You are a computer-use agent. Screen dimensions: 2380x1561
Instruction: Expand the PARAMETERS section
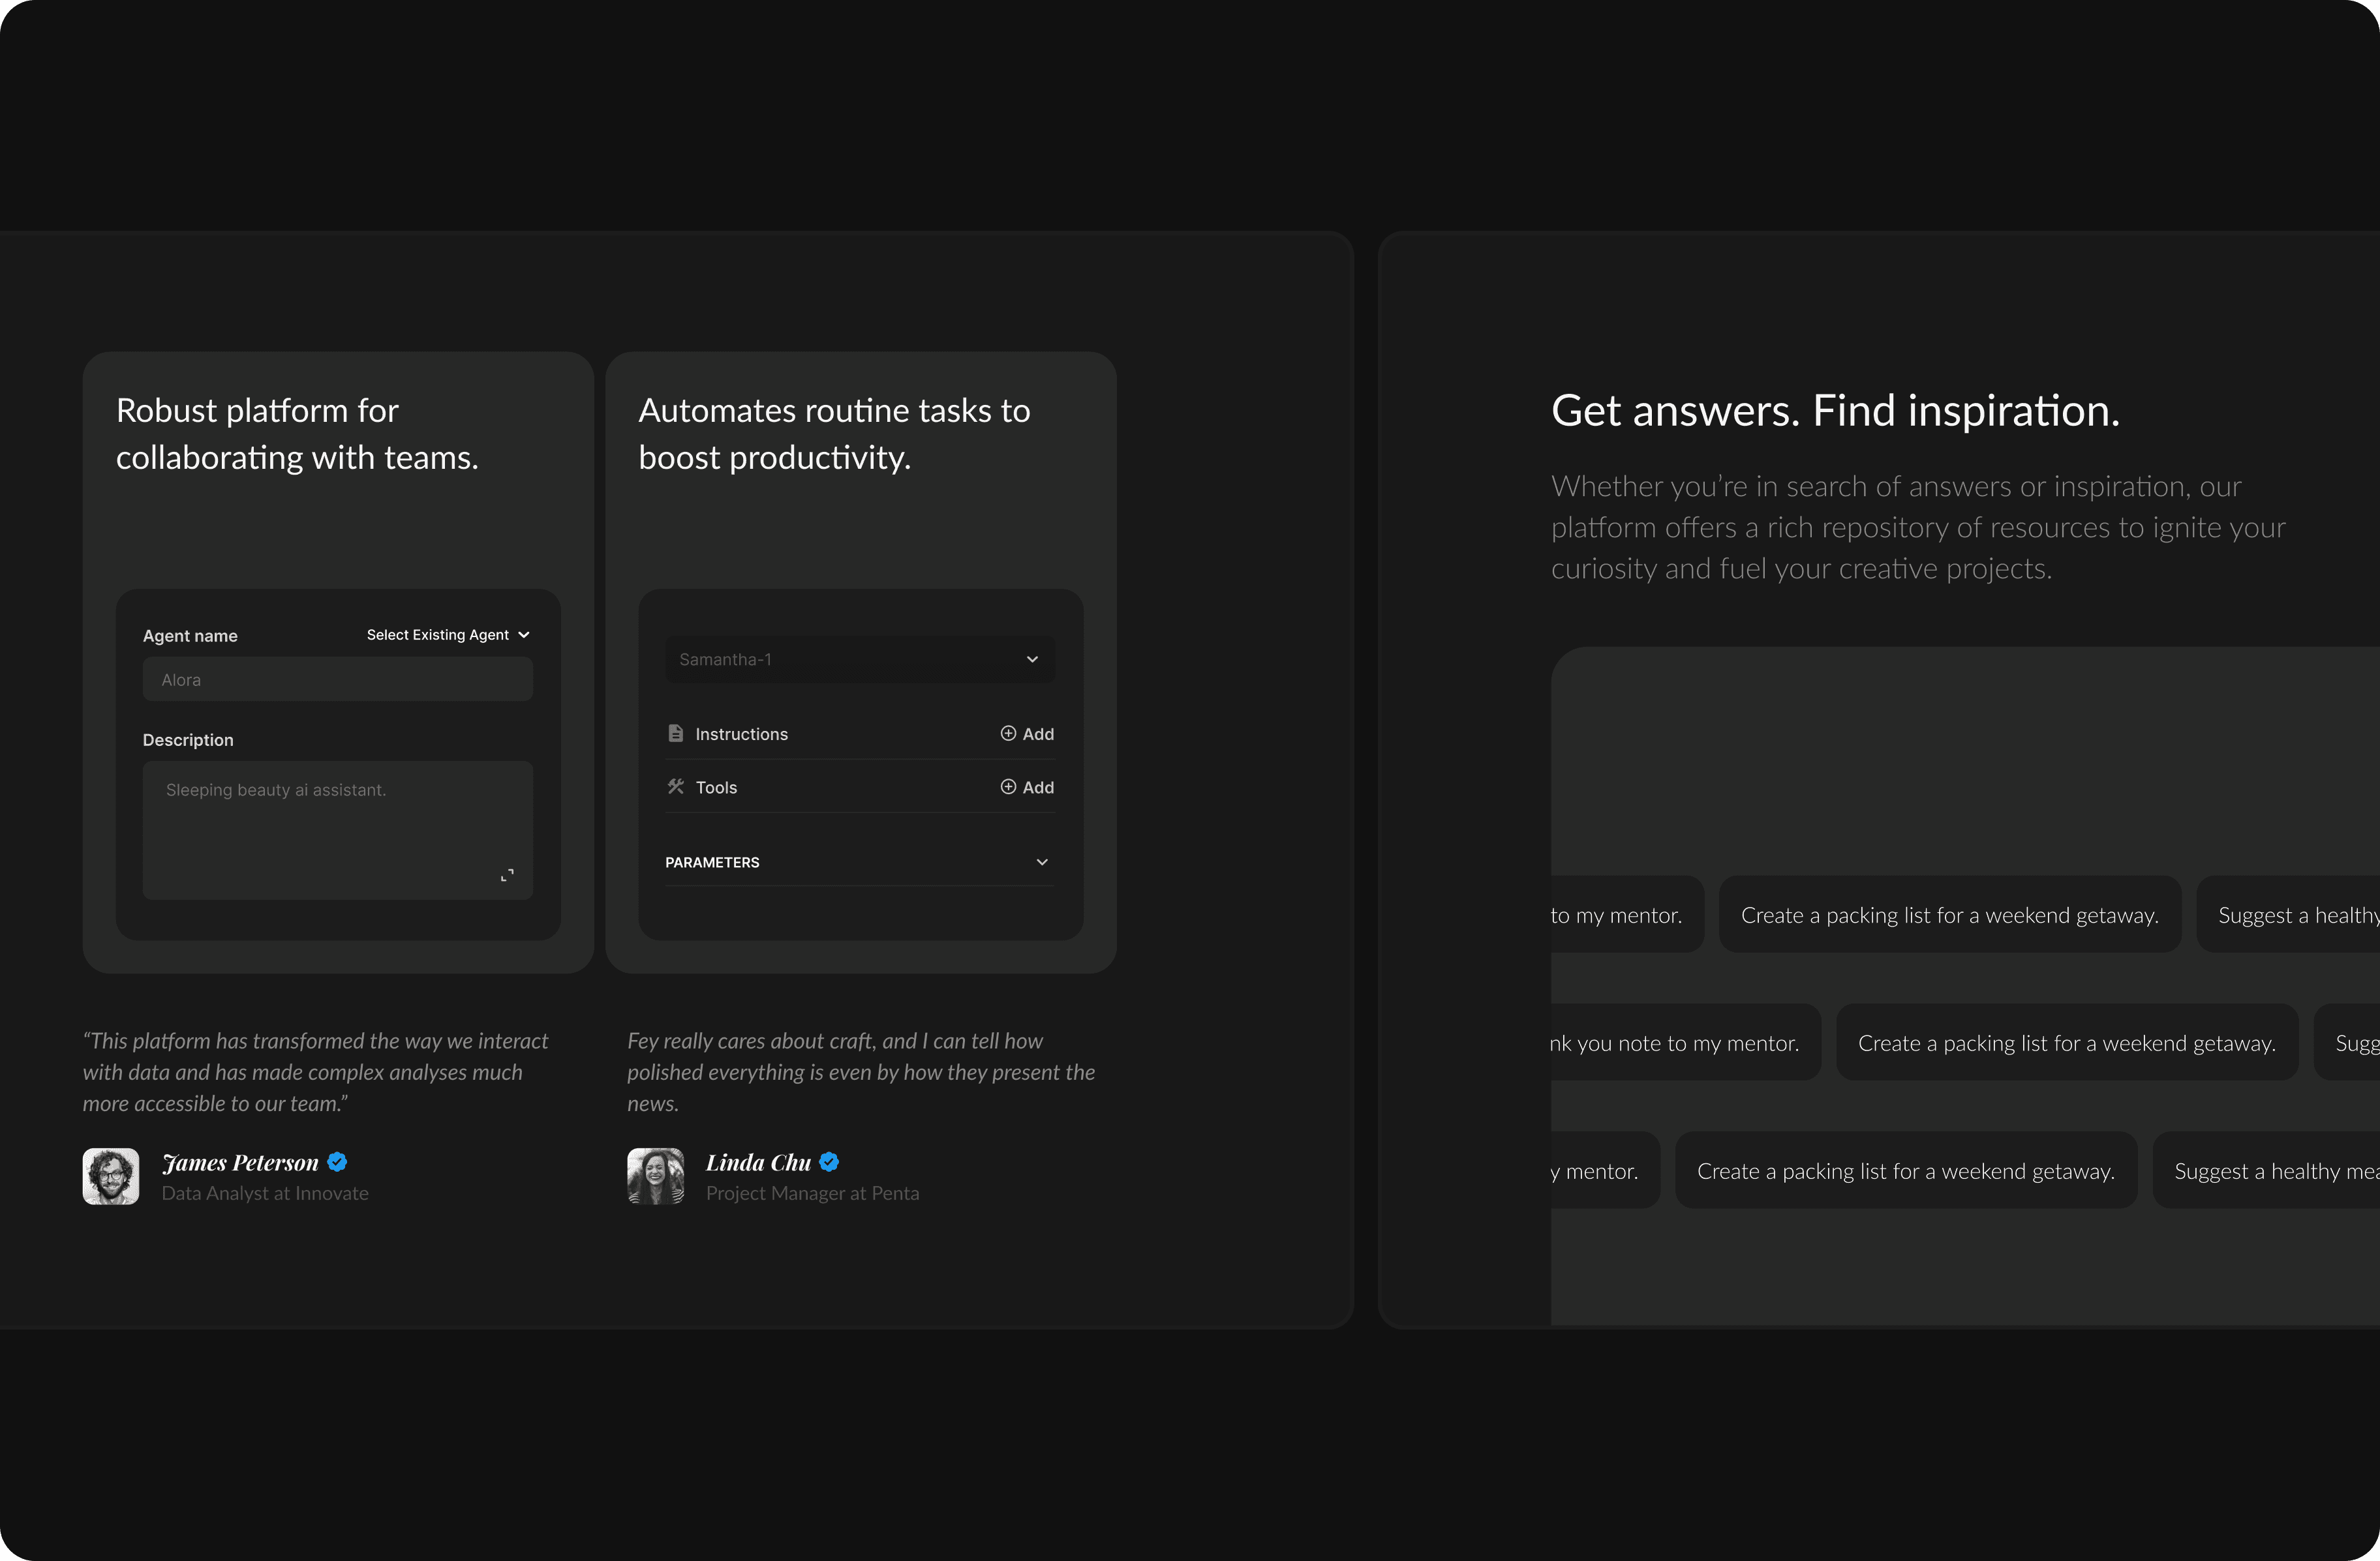click(x=860, y=863)
